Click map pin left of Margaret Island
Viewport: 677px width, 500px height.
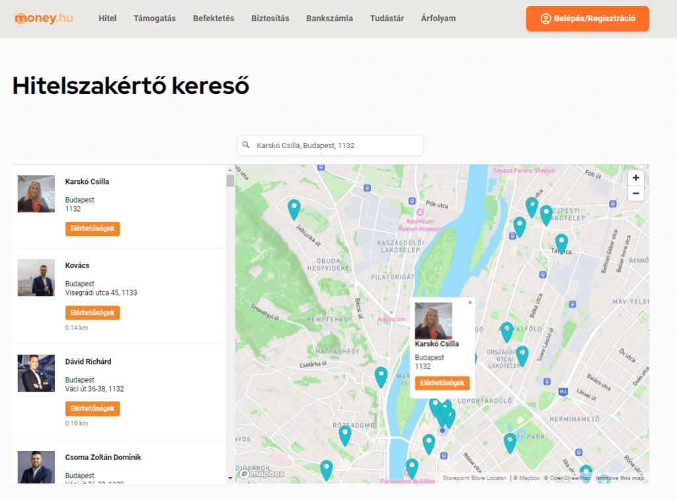[381, 377]
